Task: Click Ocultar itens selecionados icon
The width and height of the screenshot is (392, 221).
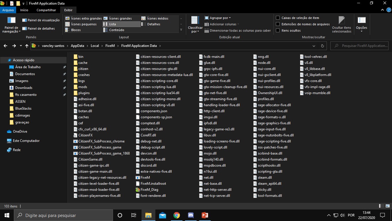Action: (x=342, y=20)
